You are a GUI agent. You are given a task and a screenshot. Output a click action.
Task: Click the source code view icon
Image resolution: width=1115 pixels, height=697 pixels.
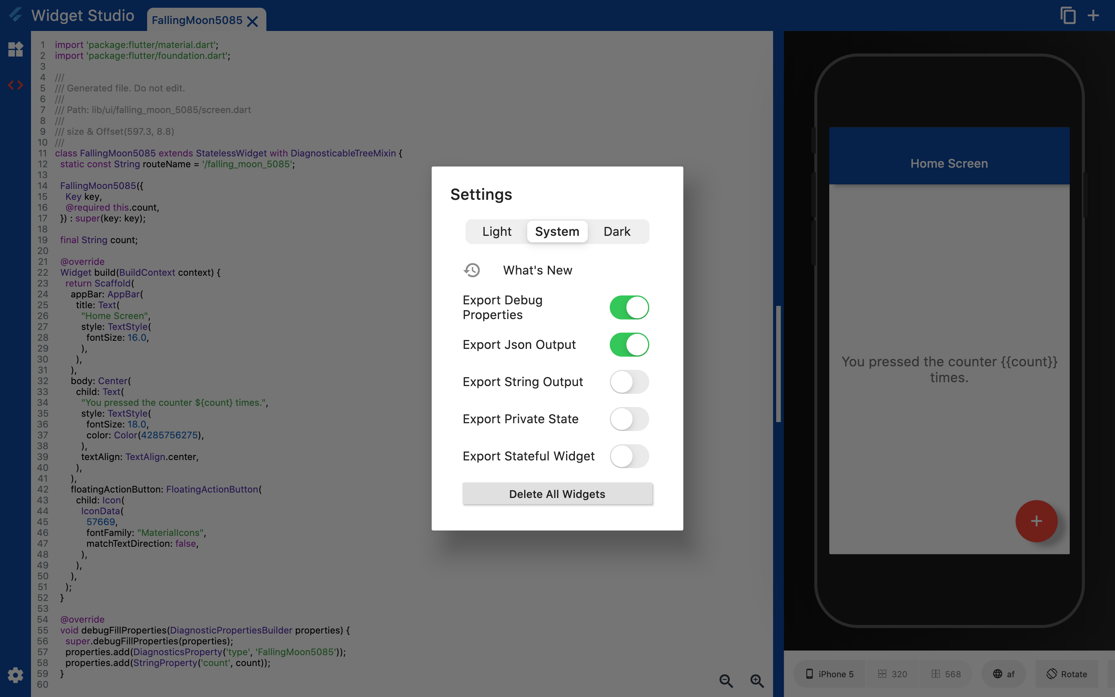pos(16,85)
